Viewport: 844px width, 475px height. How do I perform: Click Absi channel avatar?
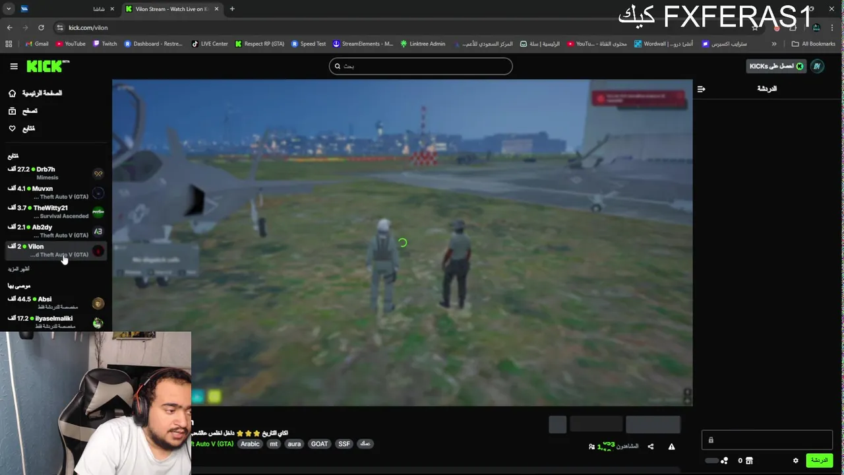(98, 303)
